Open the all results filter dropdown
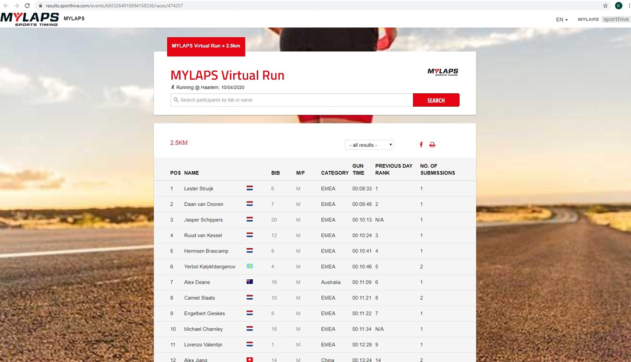This screenshot has width=631, height=362. click(x=369, y=145)
